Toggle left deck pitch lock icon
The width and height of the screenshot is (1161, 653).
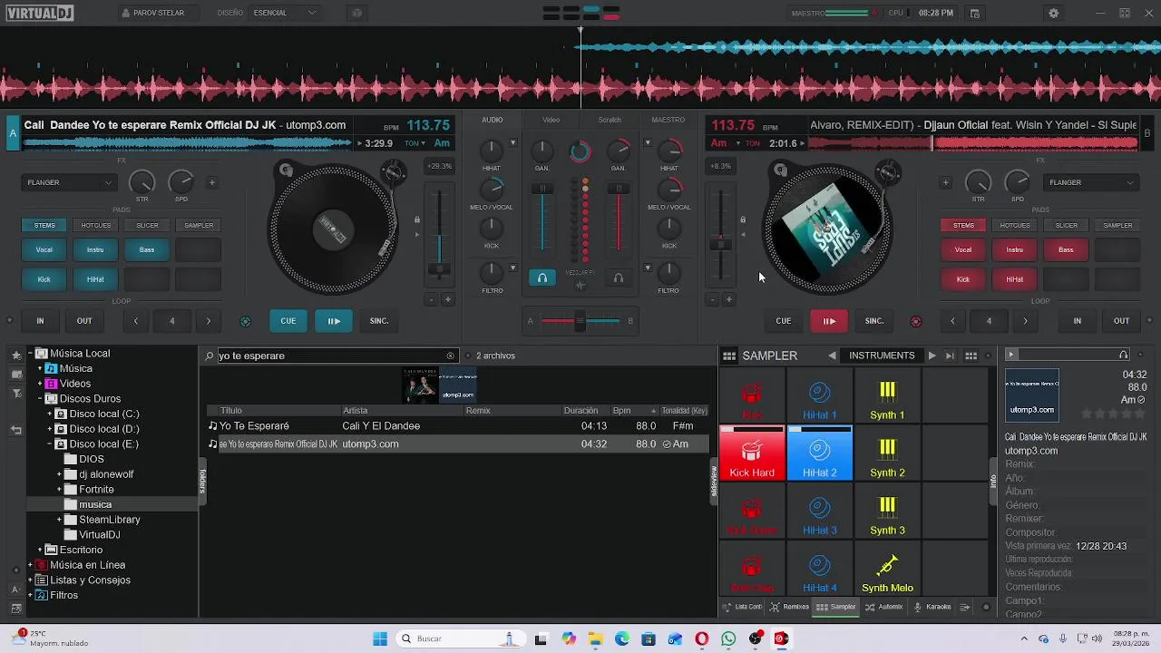coord(417,219)
